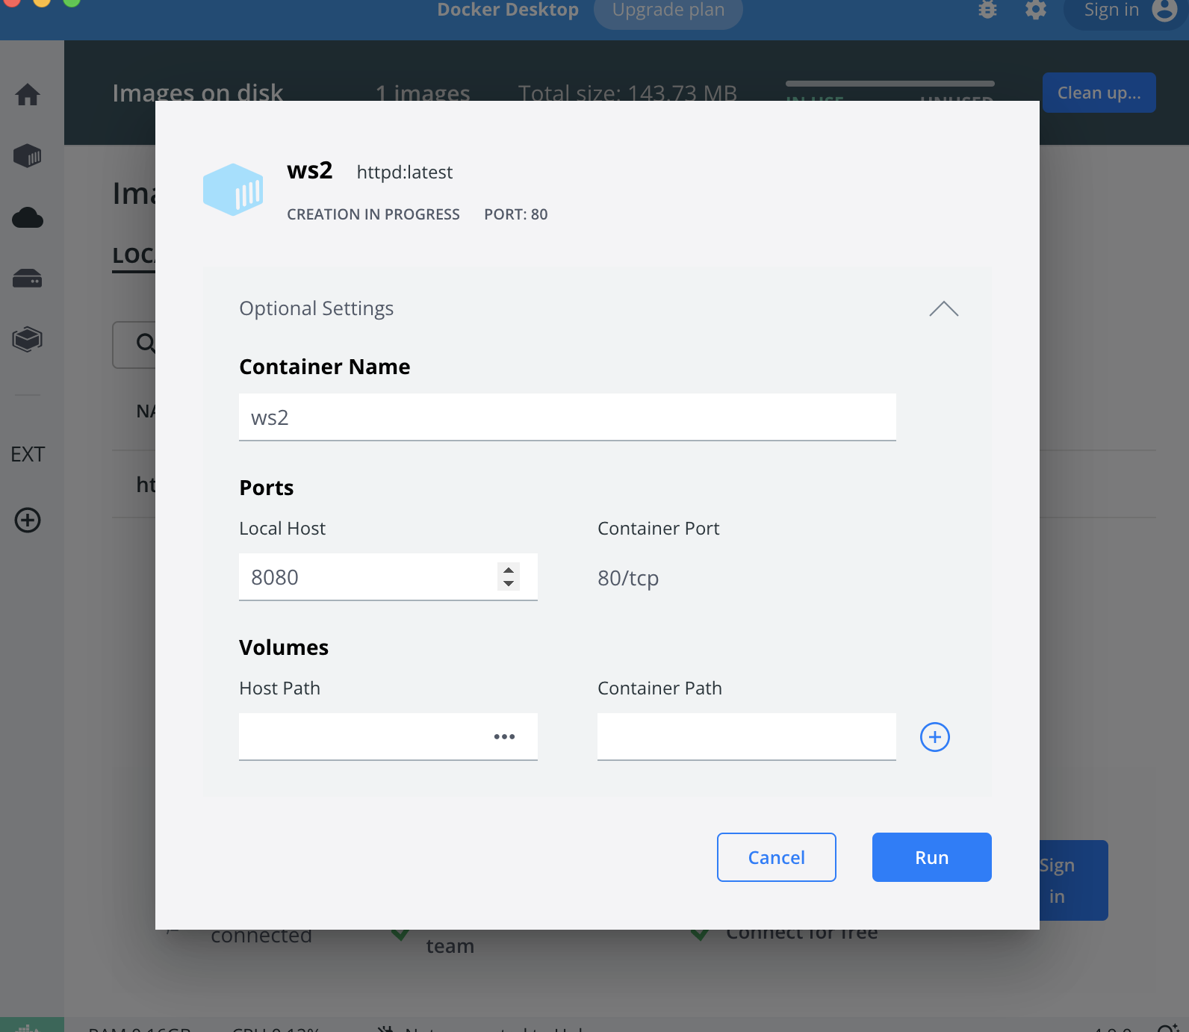The width and height of the screenshot is (1189, 1032).
Task: Click the blue Sign in button behind dialog
Action: (x=1073, y=880)
